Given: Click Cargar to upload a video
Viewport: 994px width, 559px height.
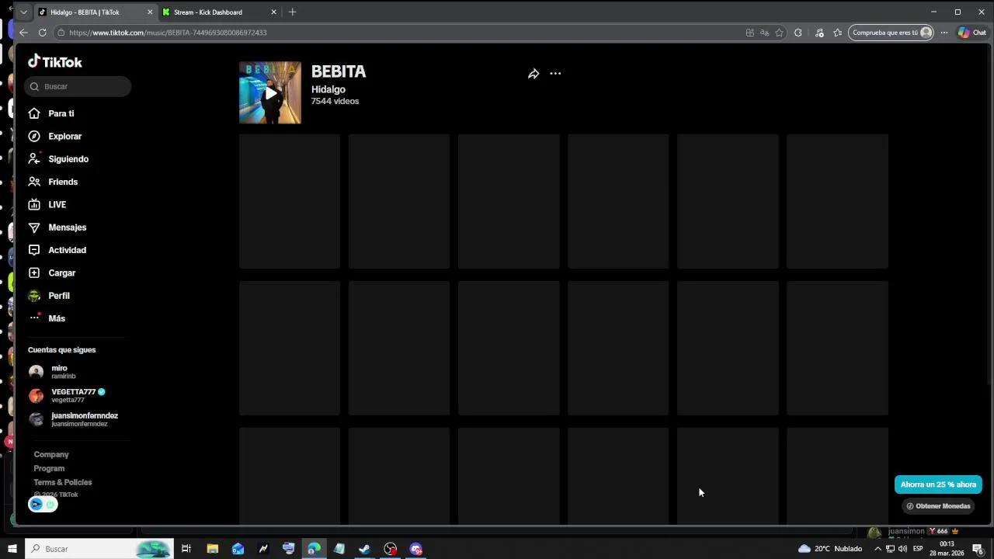Looking at the screenshot, I should (x=52, y=273).
